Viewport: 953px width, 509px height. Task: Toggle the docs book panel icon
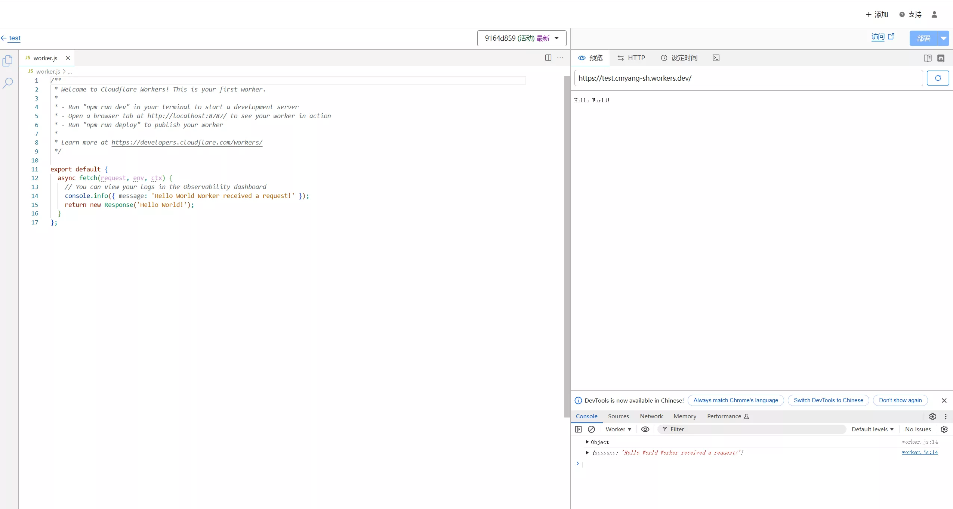point(927,58)
